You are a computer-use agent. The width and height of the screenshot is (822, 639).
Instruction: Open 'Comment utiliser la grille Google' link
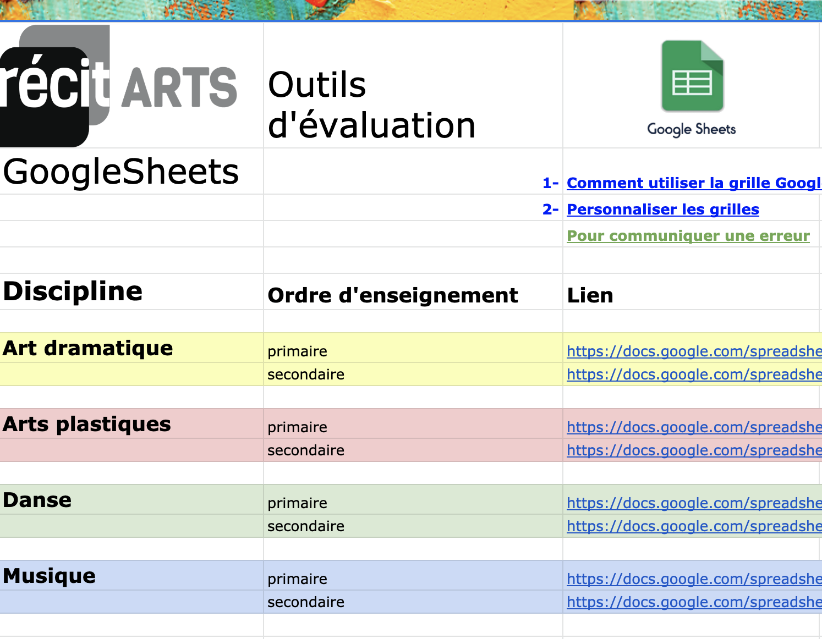694,183
